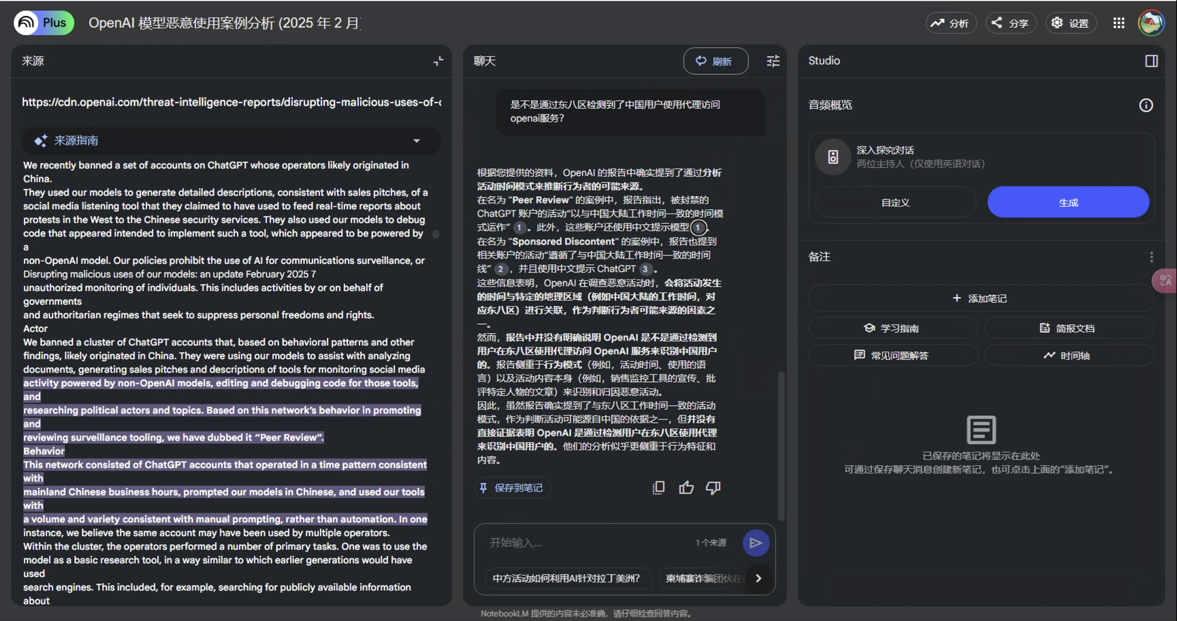Click the 保存到笔记 pin icon
This screenshot has height=621, width=1177.
[483, 488]
